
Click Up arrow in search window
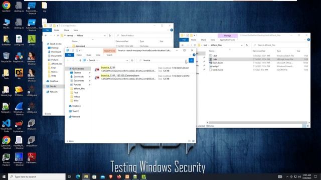[80, 60]
